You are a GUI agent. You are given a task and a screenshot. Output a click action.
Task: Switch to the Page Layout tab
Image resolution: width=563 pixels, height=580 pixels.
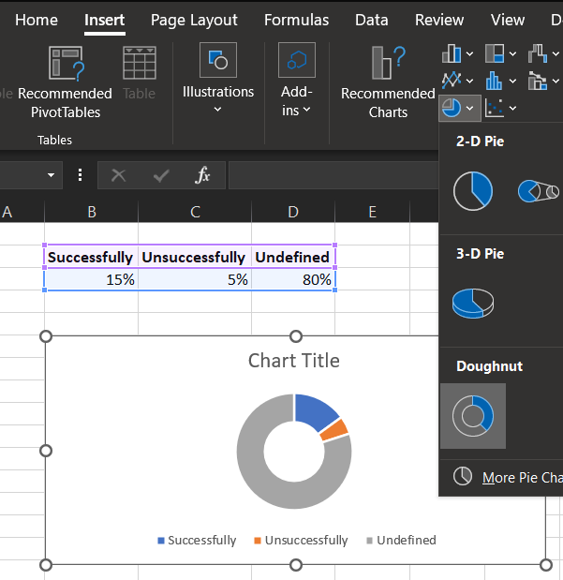coord(194,20)
